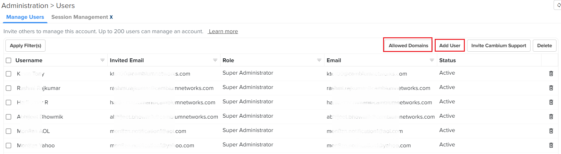The width and height of the screenshot is (561, 154).
Task: Select the Manage Users tab
Action: click(25, 17)
